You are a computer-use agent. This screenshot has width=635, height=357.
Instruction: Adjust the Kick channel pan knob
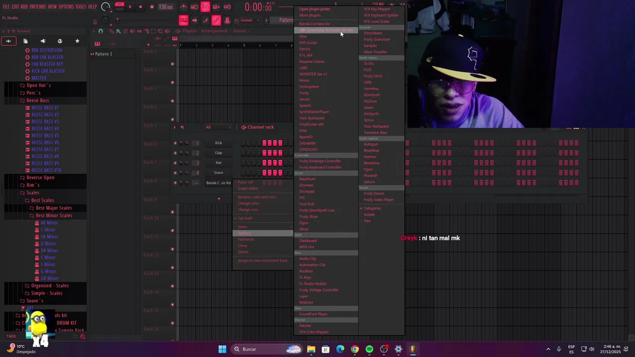coord(181,143)
